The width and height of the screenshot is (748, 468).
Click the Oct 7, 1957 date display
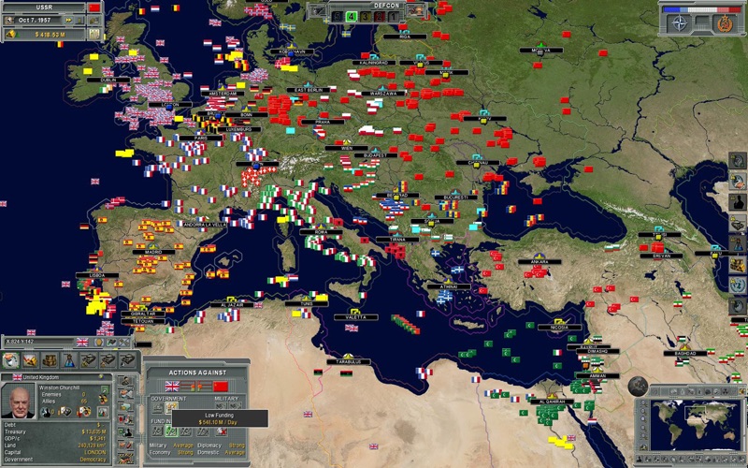pyautogui.click(x=35, y=21)
